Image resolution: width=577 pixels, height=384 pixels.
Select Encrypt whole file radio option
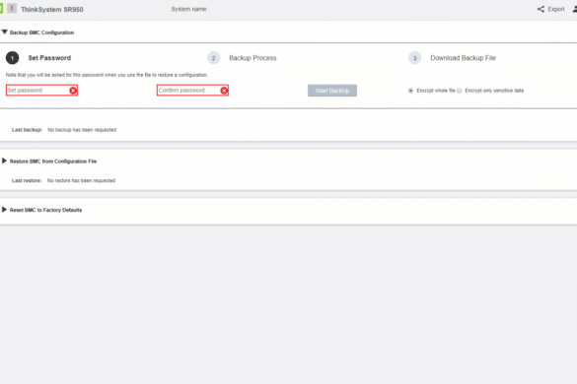(x=410, y=91)
